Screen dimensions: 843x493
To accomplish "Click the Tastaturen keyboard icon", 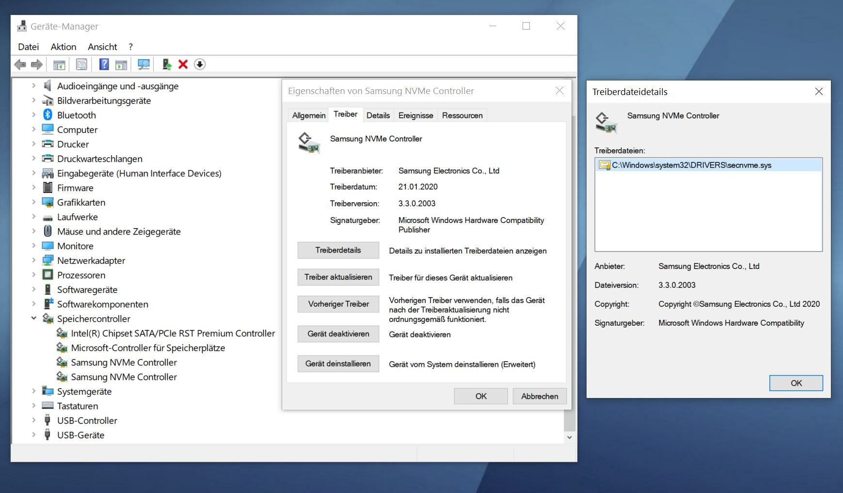I will point(48,406).
